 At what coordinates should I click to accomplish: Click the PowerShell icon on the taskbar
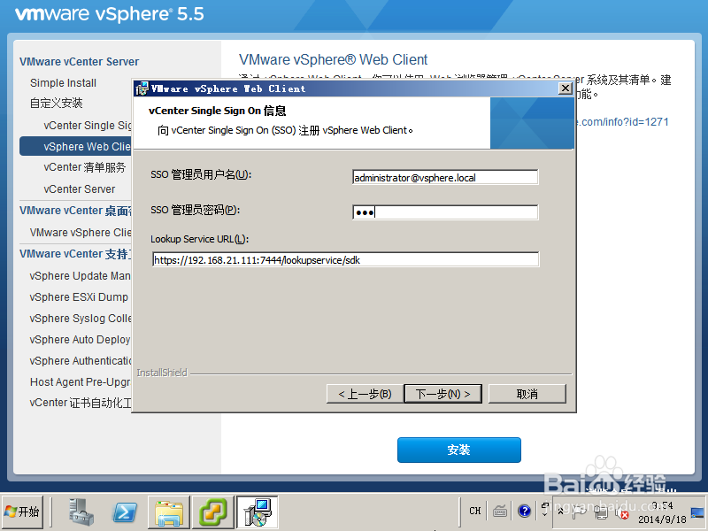click(x=124, y=512)
